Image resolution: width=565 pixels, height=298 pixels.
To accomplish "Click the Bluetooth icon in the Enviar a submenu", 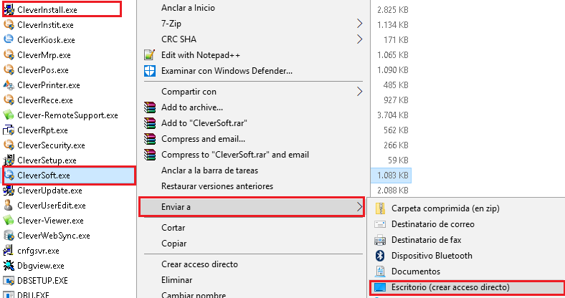I will (380, 256).
